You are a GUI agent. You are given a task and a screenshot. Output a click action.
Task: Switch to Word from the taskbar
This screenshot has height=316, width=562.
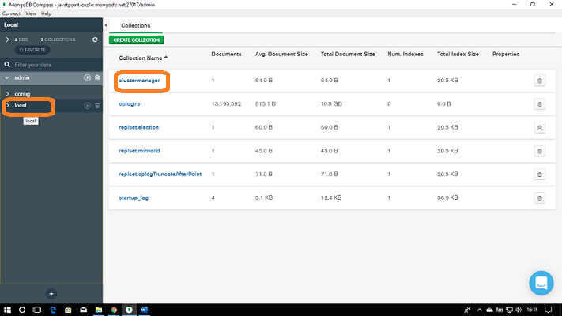[x=145, y=310]
